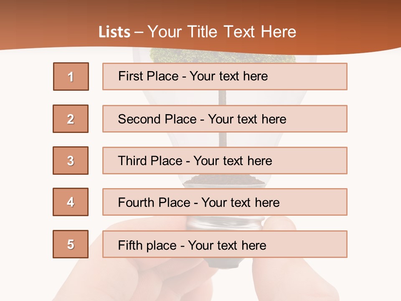Screen dimensions: 401x301
Task: Click the dark soil inside the light bulb
Action: point(224,181)
